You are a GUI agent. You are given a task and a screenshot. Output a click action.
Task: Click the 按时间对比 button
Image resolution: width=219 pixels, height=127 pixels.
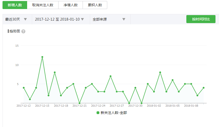201,19
